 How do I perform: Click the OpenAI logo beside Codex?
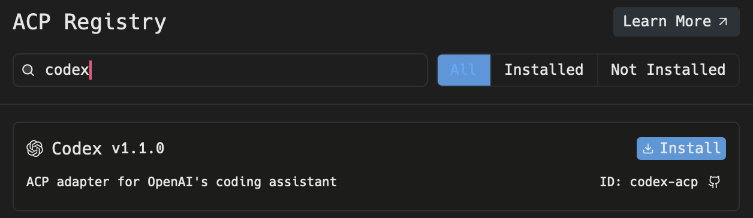pyautogui.click(x=35, y=149)
